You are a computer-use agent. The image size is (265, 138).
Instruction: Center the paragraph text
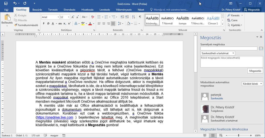[x=104, y=24]
